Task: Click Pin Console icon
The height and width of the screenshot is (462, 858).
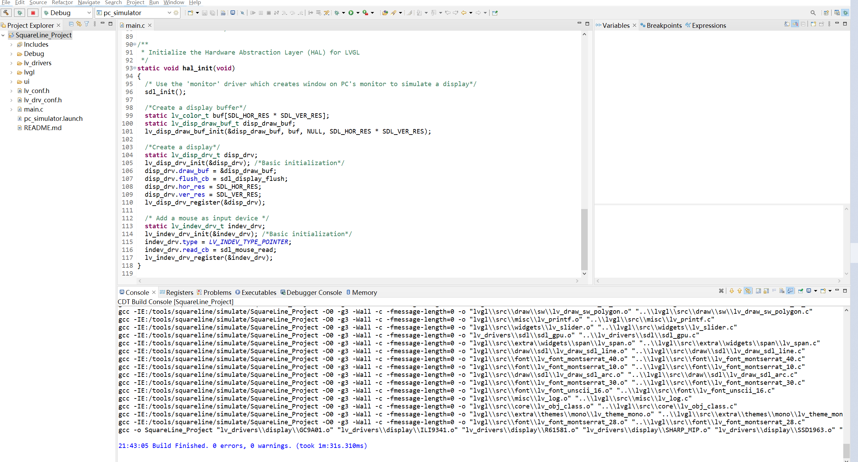Action: 800,291
